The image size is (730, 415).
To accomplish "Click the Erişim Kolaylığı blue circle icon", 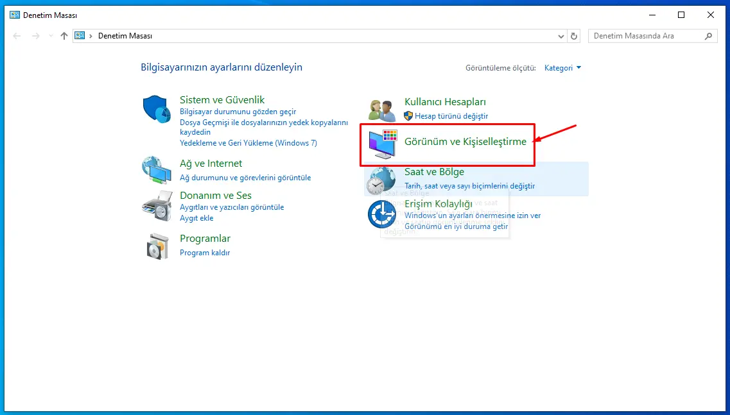I will click(382, 214).
